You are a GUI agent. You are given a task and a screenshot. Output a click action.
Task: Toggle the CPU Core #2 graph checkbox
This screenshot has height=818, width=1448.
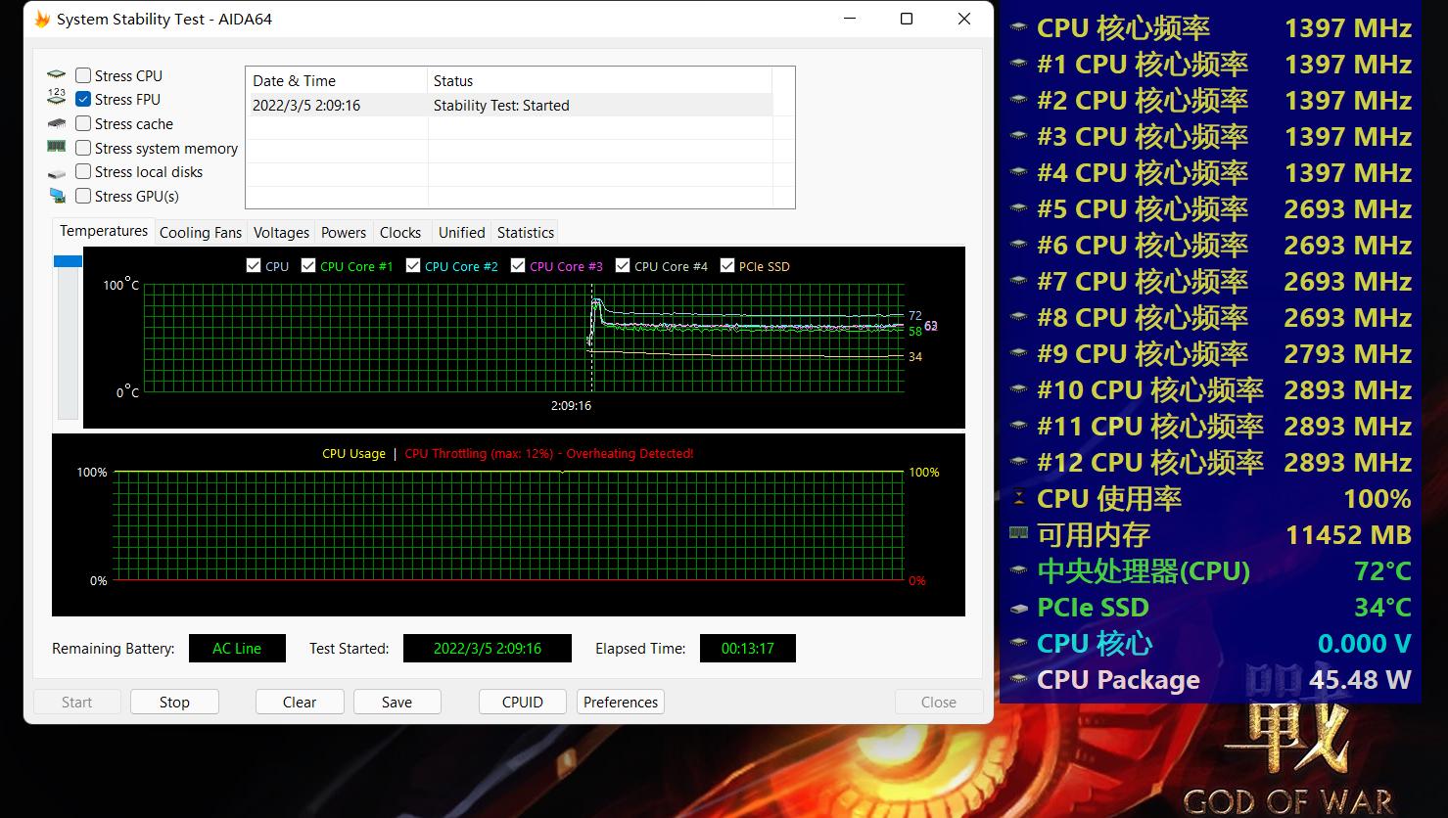413,265
